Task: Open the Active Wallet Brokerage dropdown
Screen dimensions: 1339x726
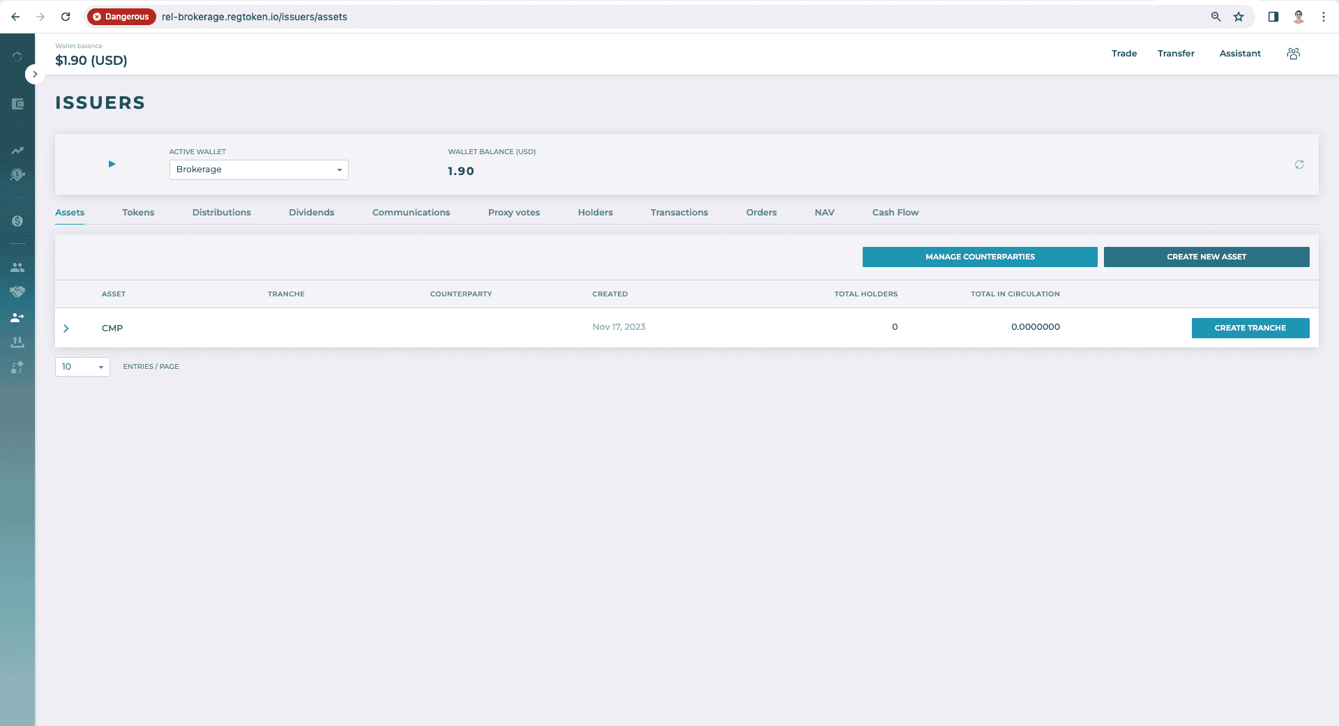Action: pyautogui.click(x=259, y=169)
